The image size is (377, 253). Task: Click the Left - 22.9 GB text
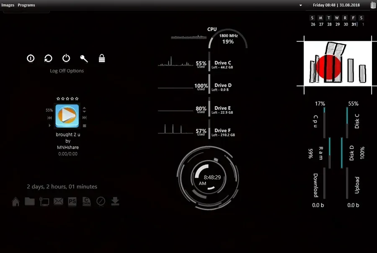222,112
